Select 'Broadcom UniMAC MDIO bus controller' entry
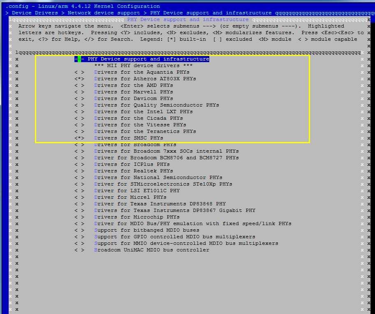The image size is (375, 314). coord(152,250)
